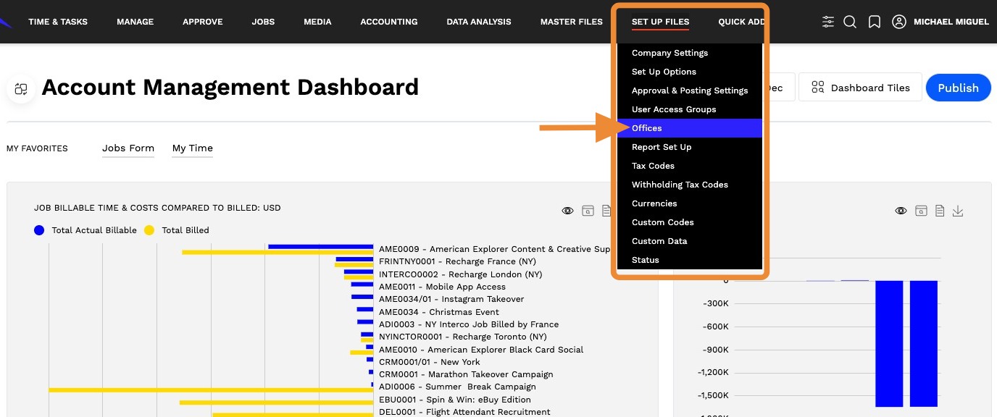
Task: Click the tiles icon in Dashboard Tiles
Action: pyautogui.click(x=818, y=88)
